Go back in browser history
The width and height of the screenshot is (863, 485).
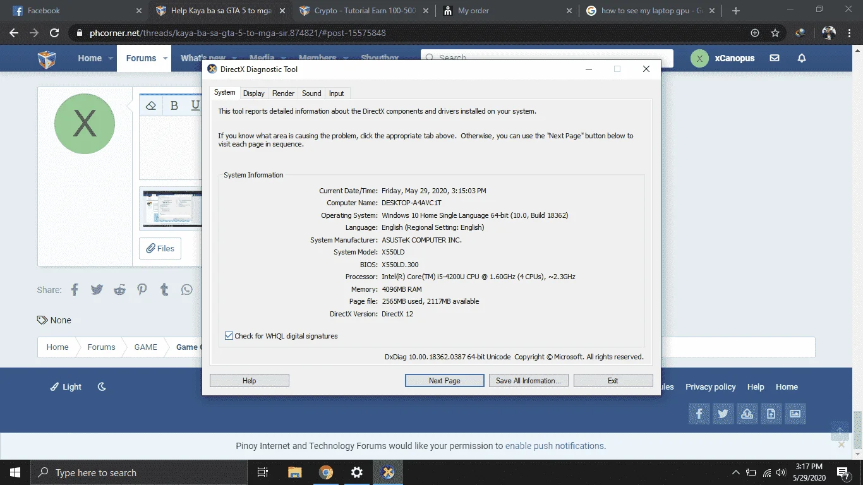[14, 33]
